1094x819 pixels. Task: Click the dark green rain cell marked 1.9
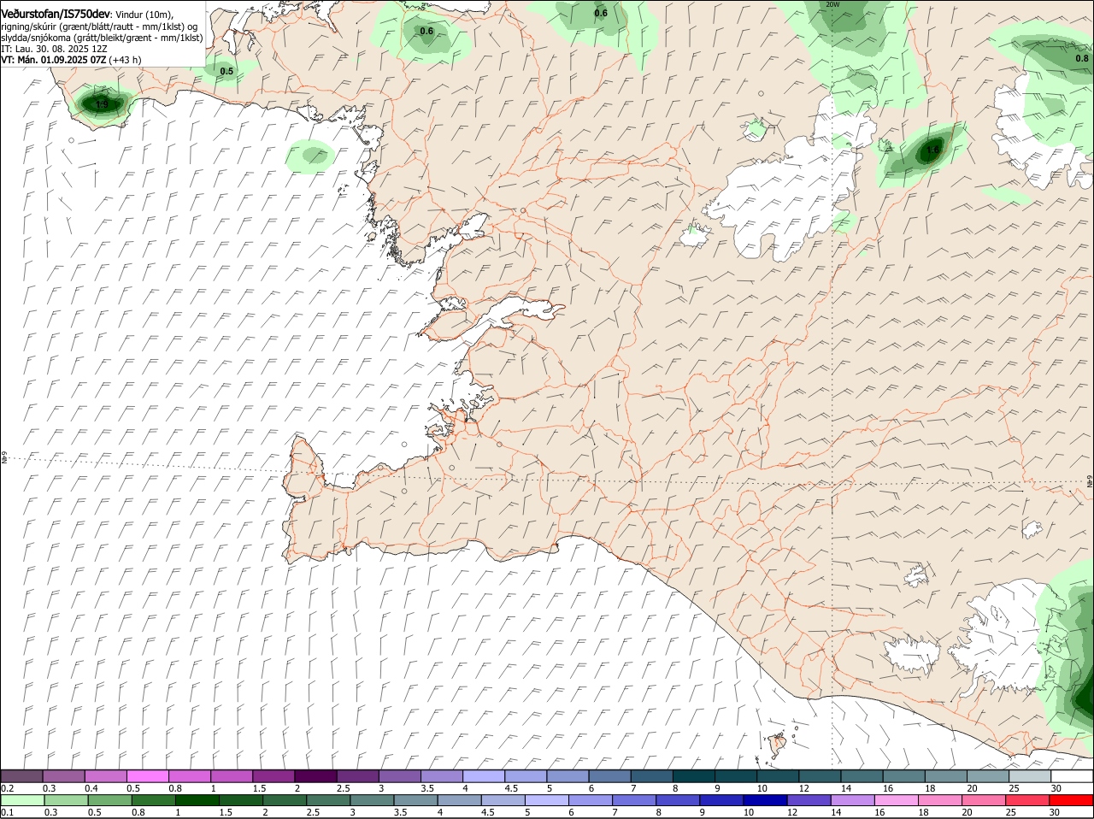pos(101,104)
